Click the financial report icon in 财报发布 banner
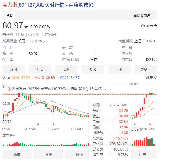The height and width of the screenshot is (160, 172). 9,89
